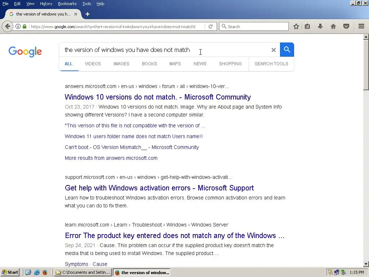Viewport: 369px width, 277px height.
Task: Open the Tools menu
Action: [x=86, y=4]
